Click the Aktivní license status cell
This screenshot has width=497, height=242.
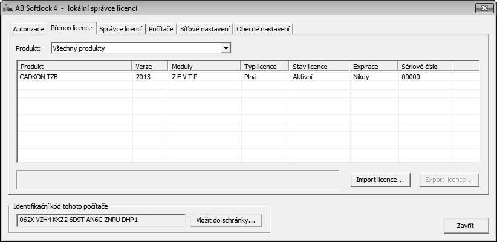click(x=302, y=77)
